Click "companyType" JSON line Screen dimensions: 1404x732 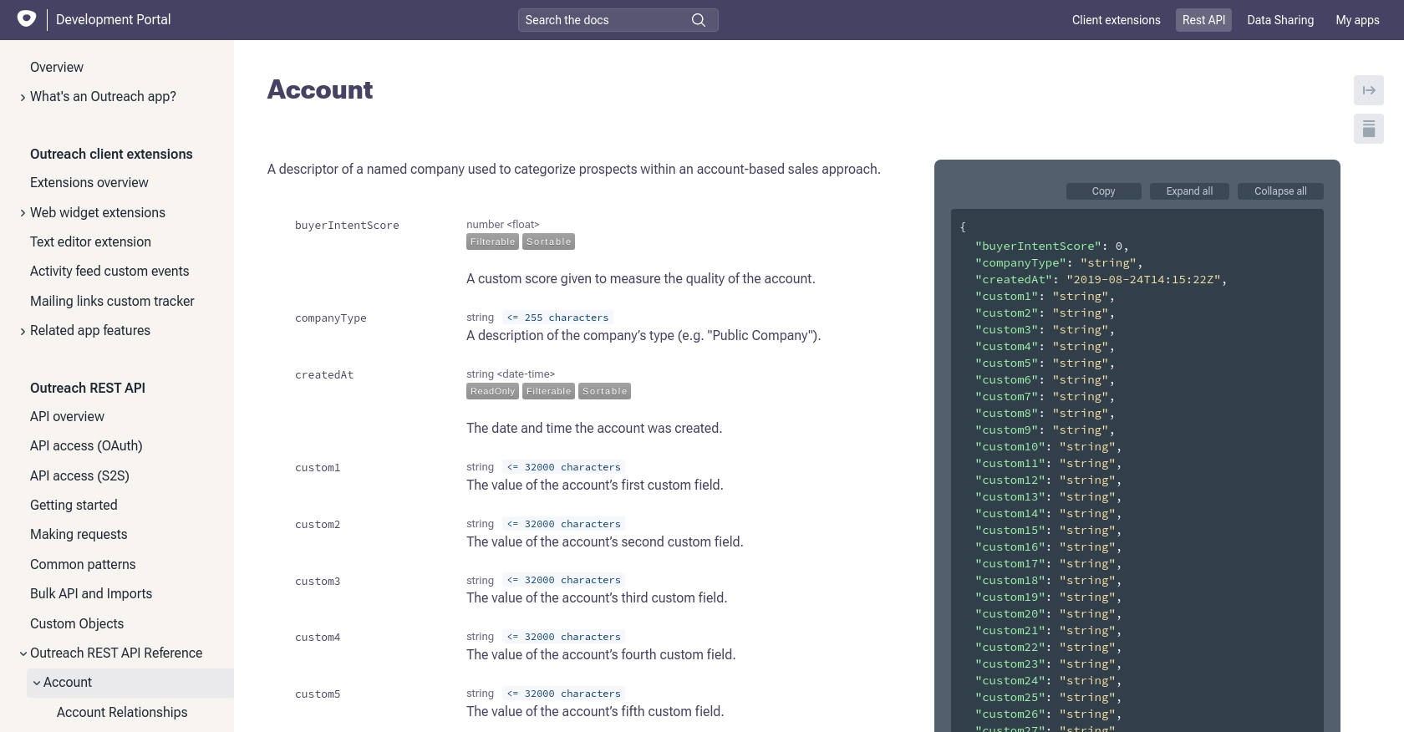[x=1059, y=263]
